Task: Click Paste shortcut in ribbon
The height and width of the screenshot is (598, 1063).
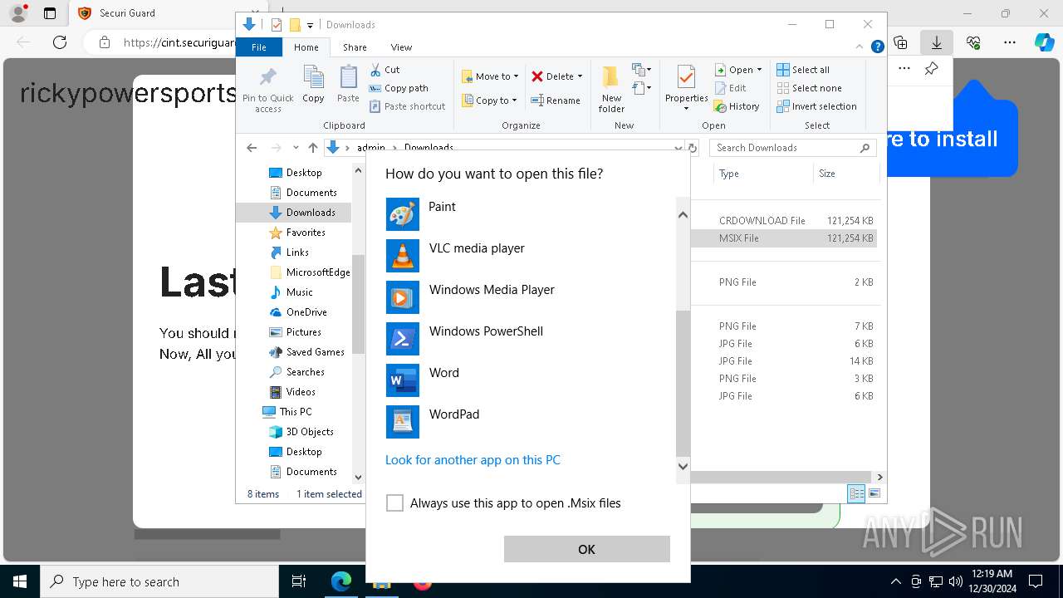Action: point(408,106)
